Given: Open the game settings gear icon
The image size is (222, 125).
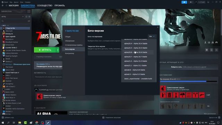Looking at the screenshot, I should coord(207,50).
